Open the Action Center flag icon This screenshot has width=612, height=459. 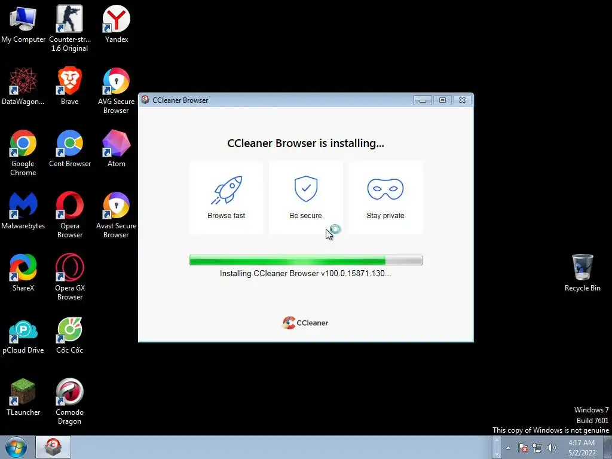(x=523, y=448)
